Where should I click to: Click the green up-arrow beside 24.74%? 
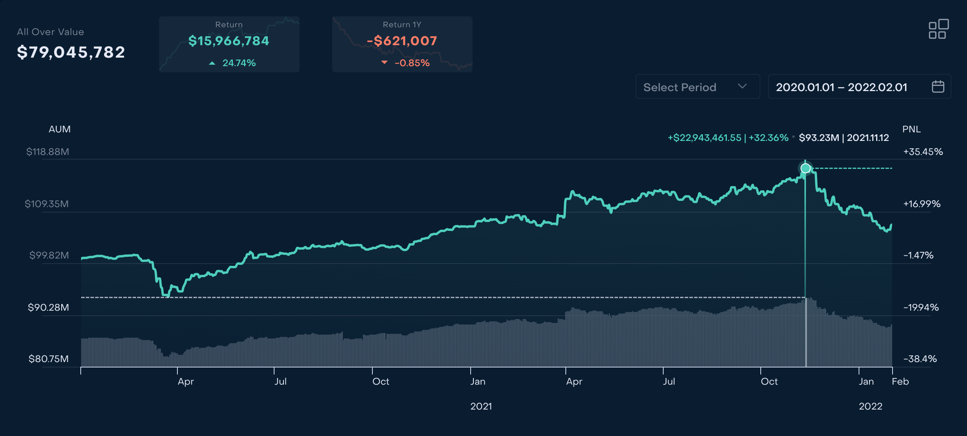[212, 63]
